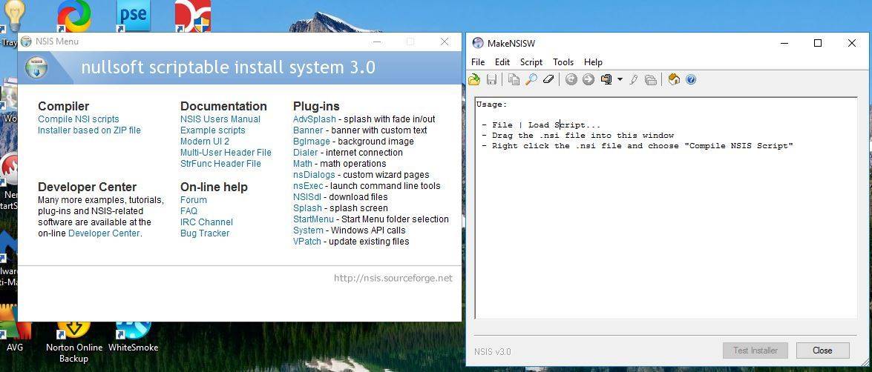This screenshot has width=872, height=372.
Task: Open the Math plug-in link
Action: (303, 163)
